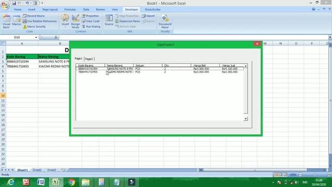The image size is (332, 187).
Task: Start Record Macro
Action: coord(34,16)
